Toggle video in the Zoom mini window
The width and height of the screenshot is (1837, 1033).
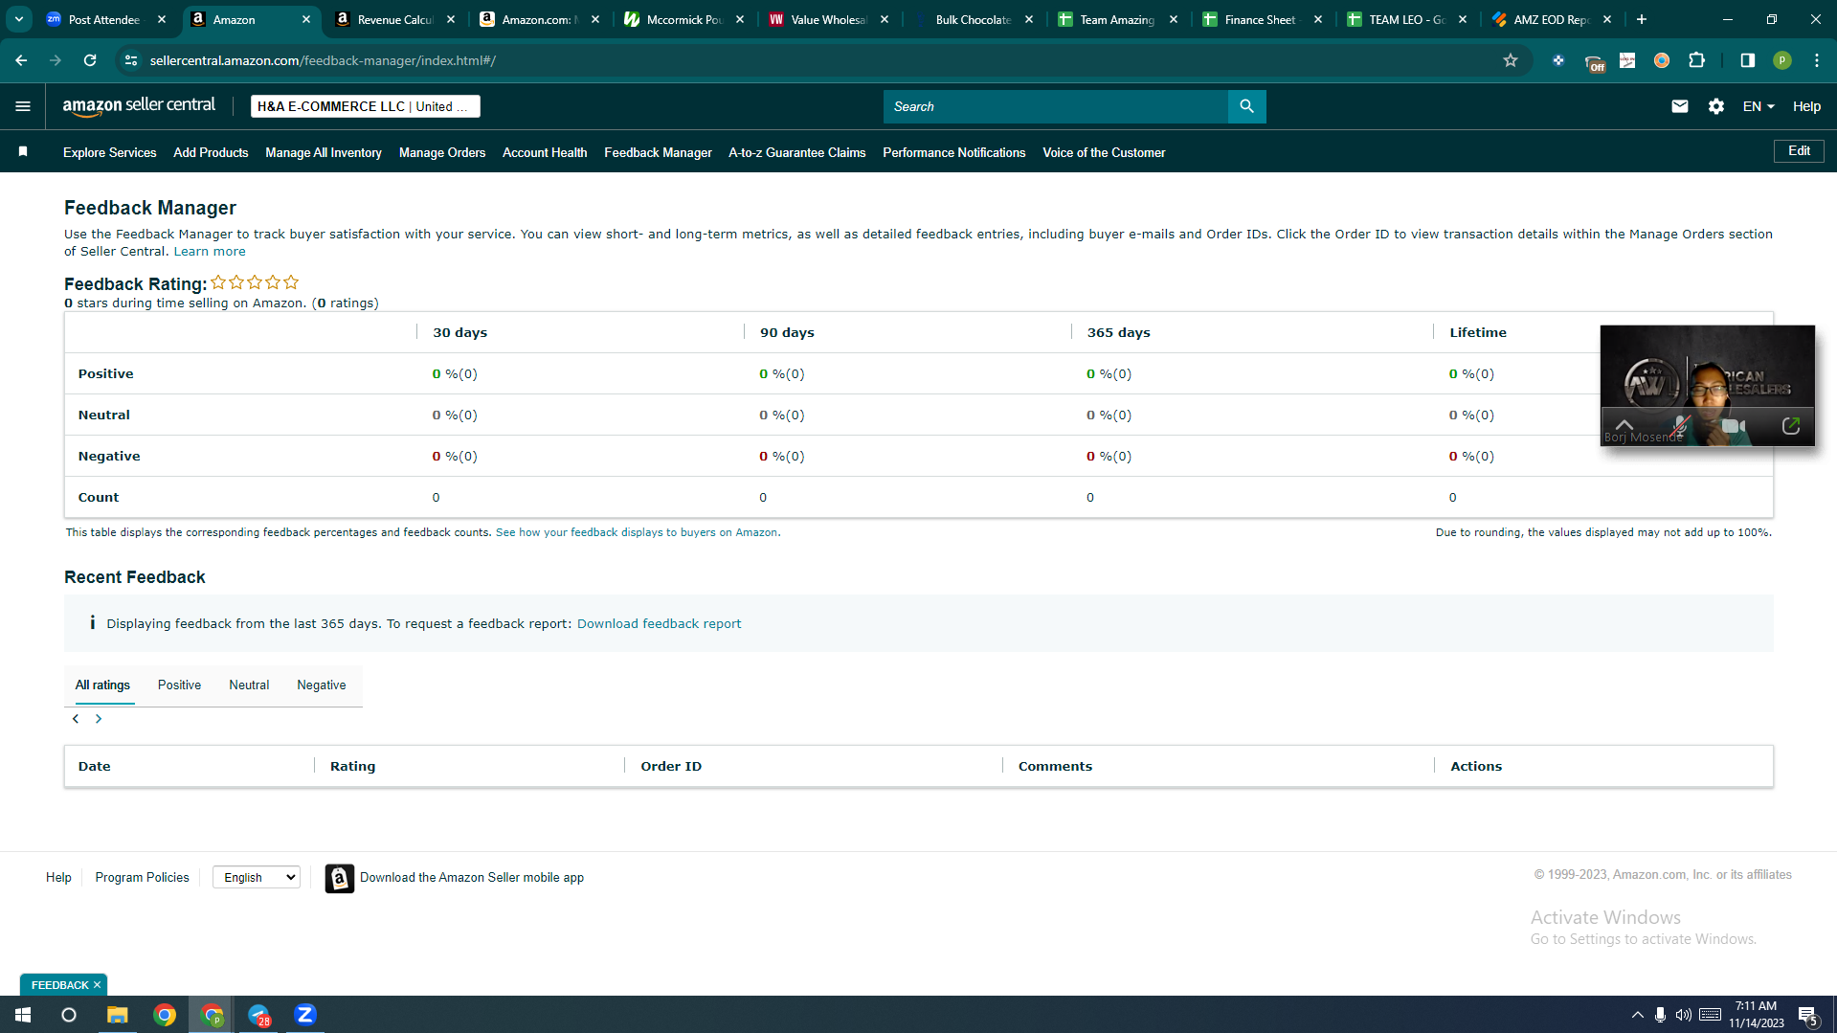point(1733,426)
